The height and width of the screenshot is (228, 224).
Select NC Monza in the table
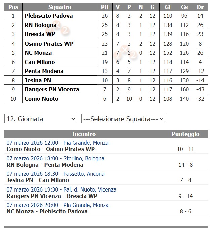pos(38,53)
